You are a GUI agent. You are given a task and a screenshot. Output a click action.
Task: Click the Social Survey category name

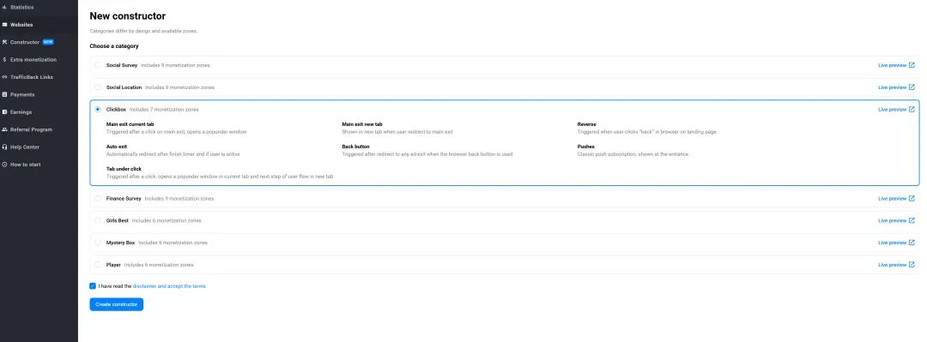(x=122, y=65)
